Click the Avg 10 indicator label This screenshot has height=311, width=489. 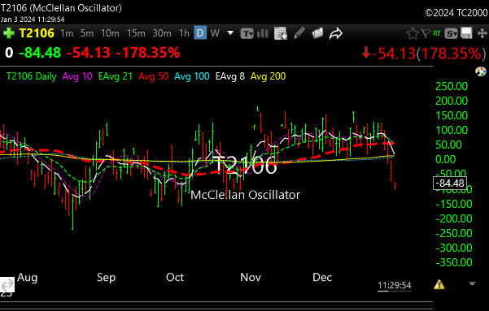(x=77, y=76)
